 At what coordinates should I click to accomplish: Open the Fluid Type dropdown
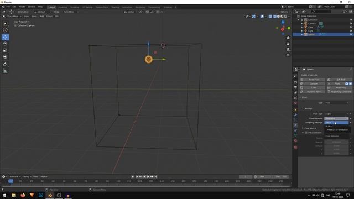337,103
